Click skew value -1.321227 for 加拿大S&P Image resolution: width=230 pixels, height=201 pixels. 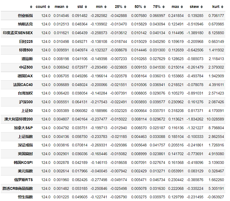click(195, 128)
